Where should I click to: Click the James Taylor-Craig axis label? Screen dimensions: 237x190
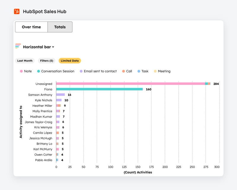39,122
